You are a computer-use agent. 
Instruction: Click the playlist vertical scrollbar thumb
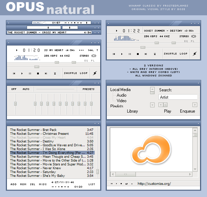coord(97,172)
